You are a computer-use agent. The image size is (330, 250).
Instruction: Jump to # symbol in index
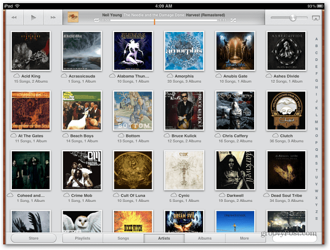[316, 218]
